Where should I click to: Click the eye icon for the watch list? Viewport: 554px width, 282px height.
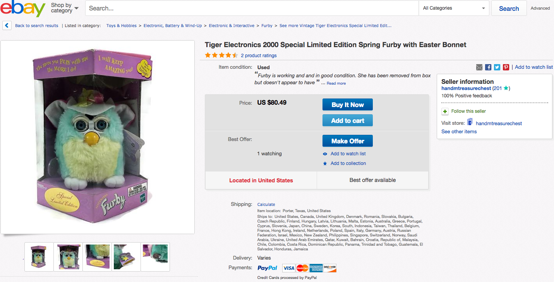pos(325,154)
